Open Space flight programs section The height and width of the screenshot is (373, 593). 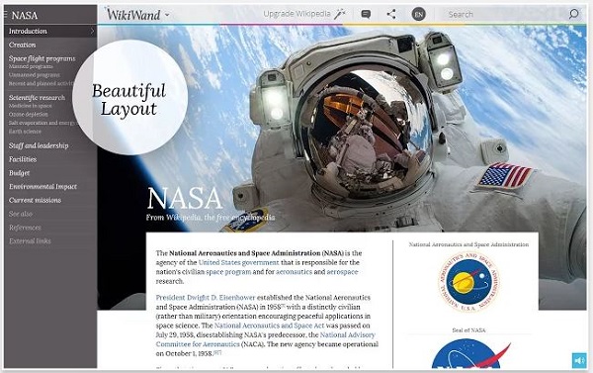pyautogui.click(x=42, y=58)
